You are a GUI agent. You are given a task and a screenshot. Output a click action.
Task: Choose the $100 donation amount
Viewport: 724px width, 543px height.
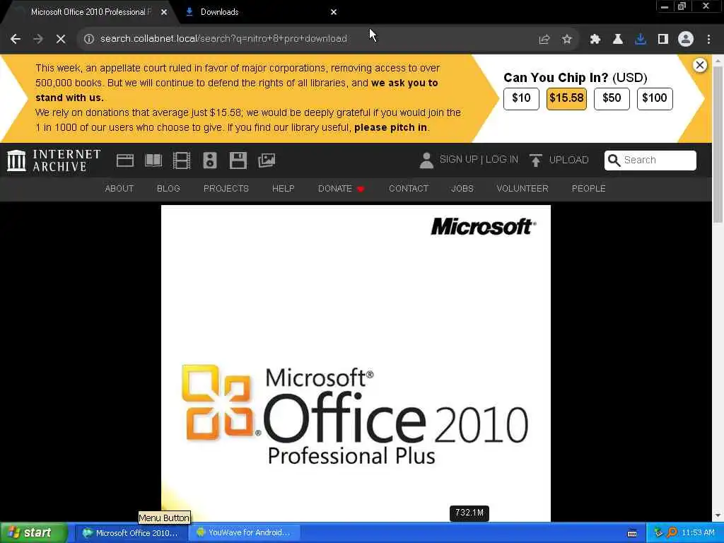(655, 98)
